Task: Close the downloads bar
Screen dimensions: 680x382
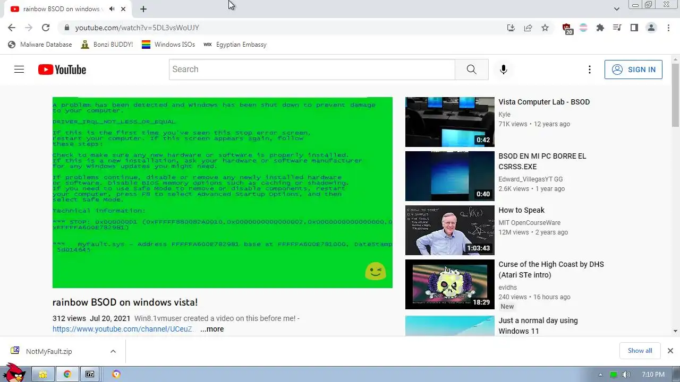Action: [x=670, y=351]
